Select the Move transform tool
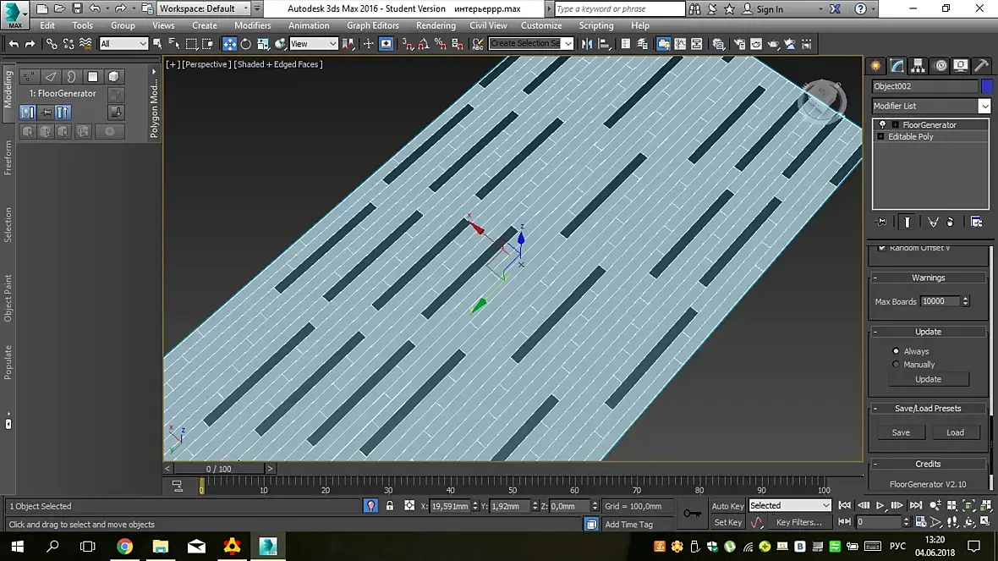This screenshot has height=561, width=998. point(229,44)
